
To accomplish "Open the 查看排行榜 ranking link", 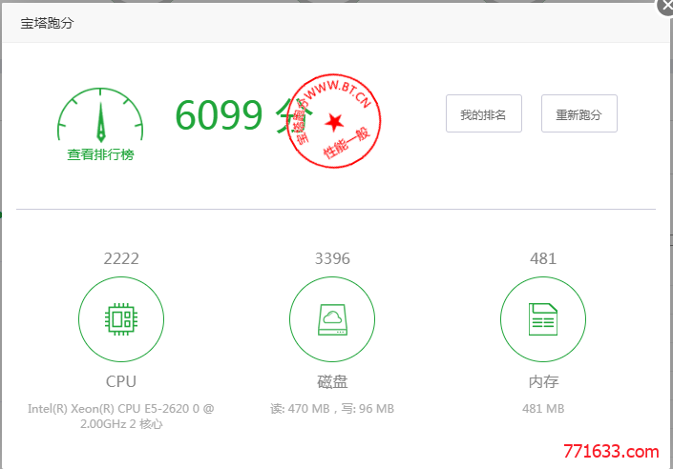I will click(x=100, y=154).
